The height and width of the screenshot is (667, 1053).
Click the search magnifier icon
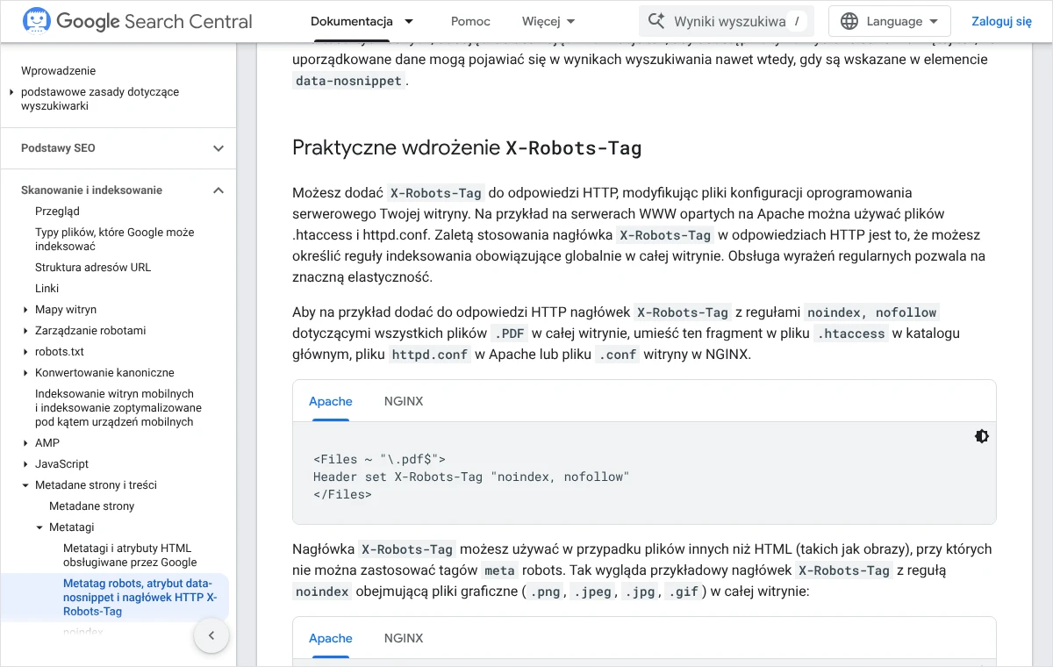pyautogui.click(x=655, y=21)
